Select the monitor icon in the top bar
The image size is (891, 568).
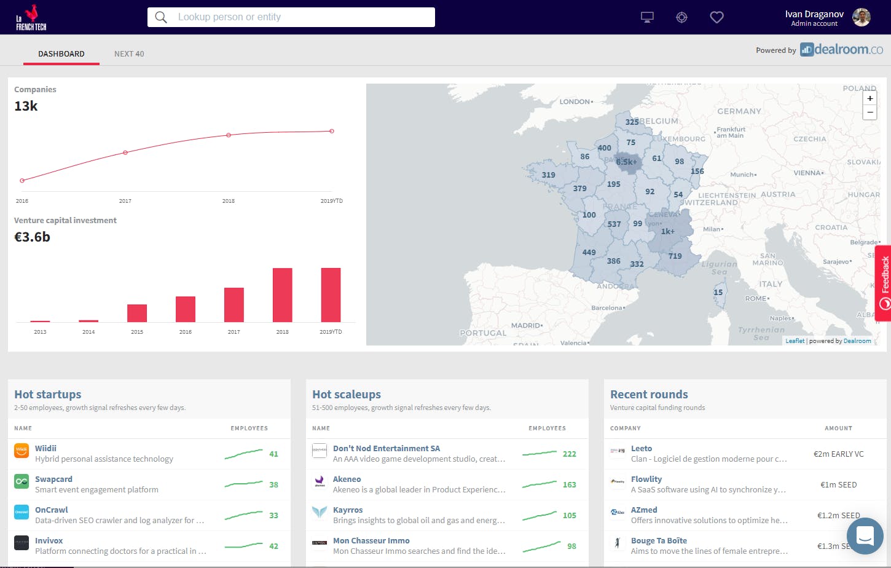pyautogui.click(x=647, y=17)
